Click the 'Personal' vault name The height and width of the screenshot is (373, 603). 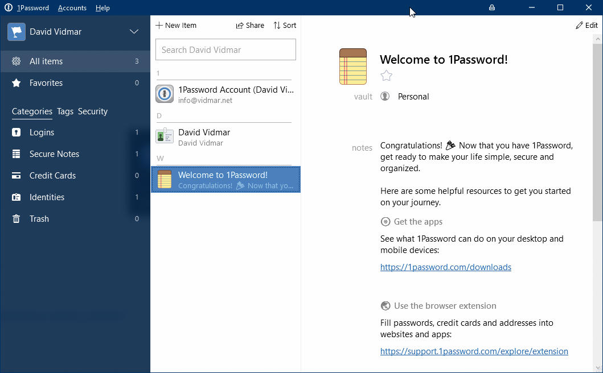click(413, 97)
